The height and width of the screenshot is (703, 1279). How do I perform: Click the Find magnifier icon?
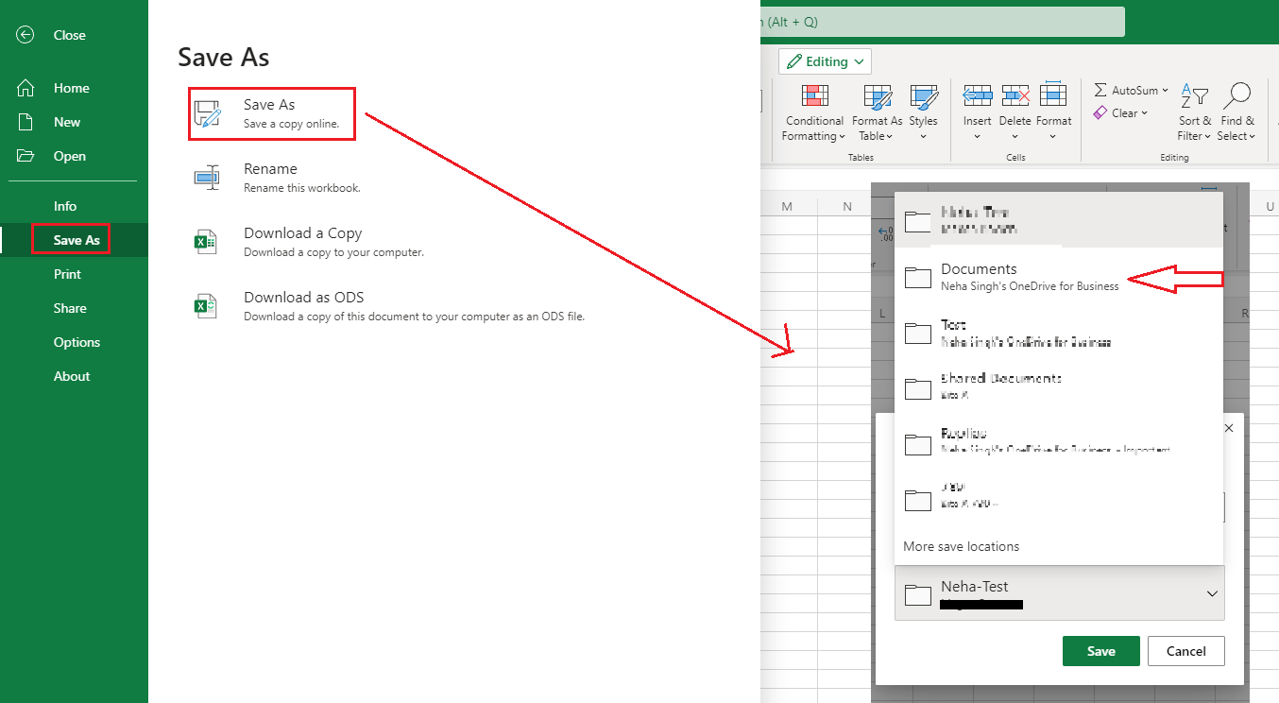1236,95
